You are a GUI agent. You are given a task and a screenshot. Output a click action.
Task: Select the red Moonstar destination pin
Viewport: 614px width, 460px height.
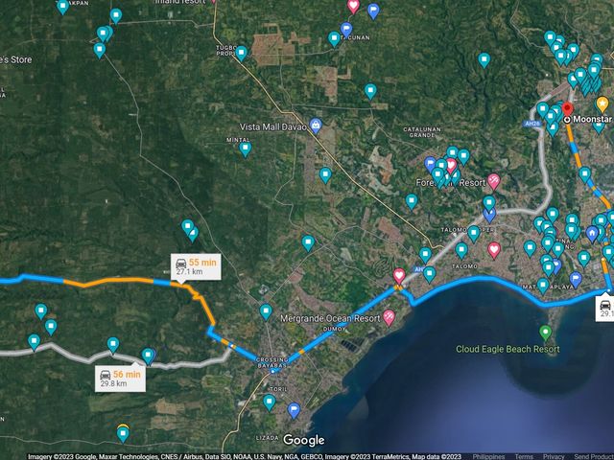pyautogui.click(x=567, y=108)
